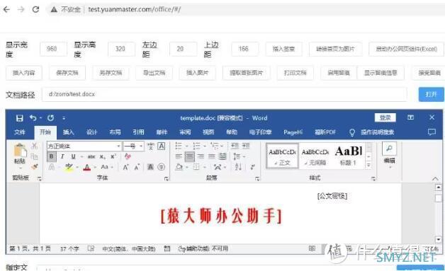Select the 正文 style thumbnail
The height and width of the screenshot is (271, 445).
[283, 156]
